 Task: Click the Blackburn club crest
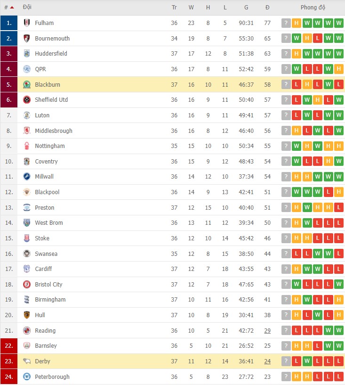[26, 84]
